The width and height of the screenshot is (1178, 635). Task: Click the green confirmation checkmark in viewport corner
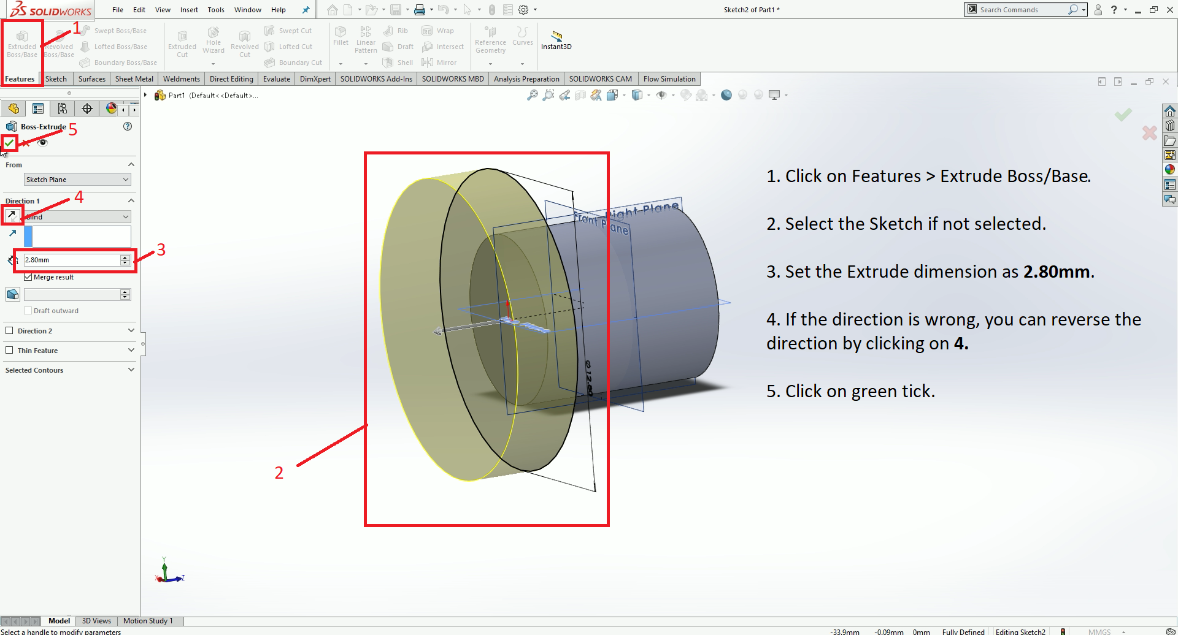[1123, 115]
